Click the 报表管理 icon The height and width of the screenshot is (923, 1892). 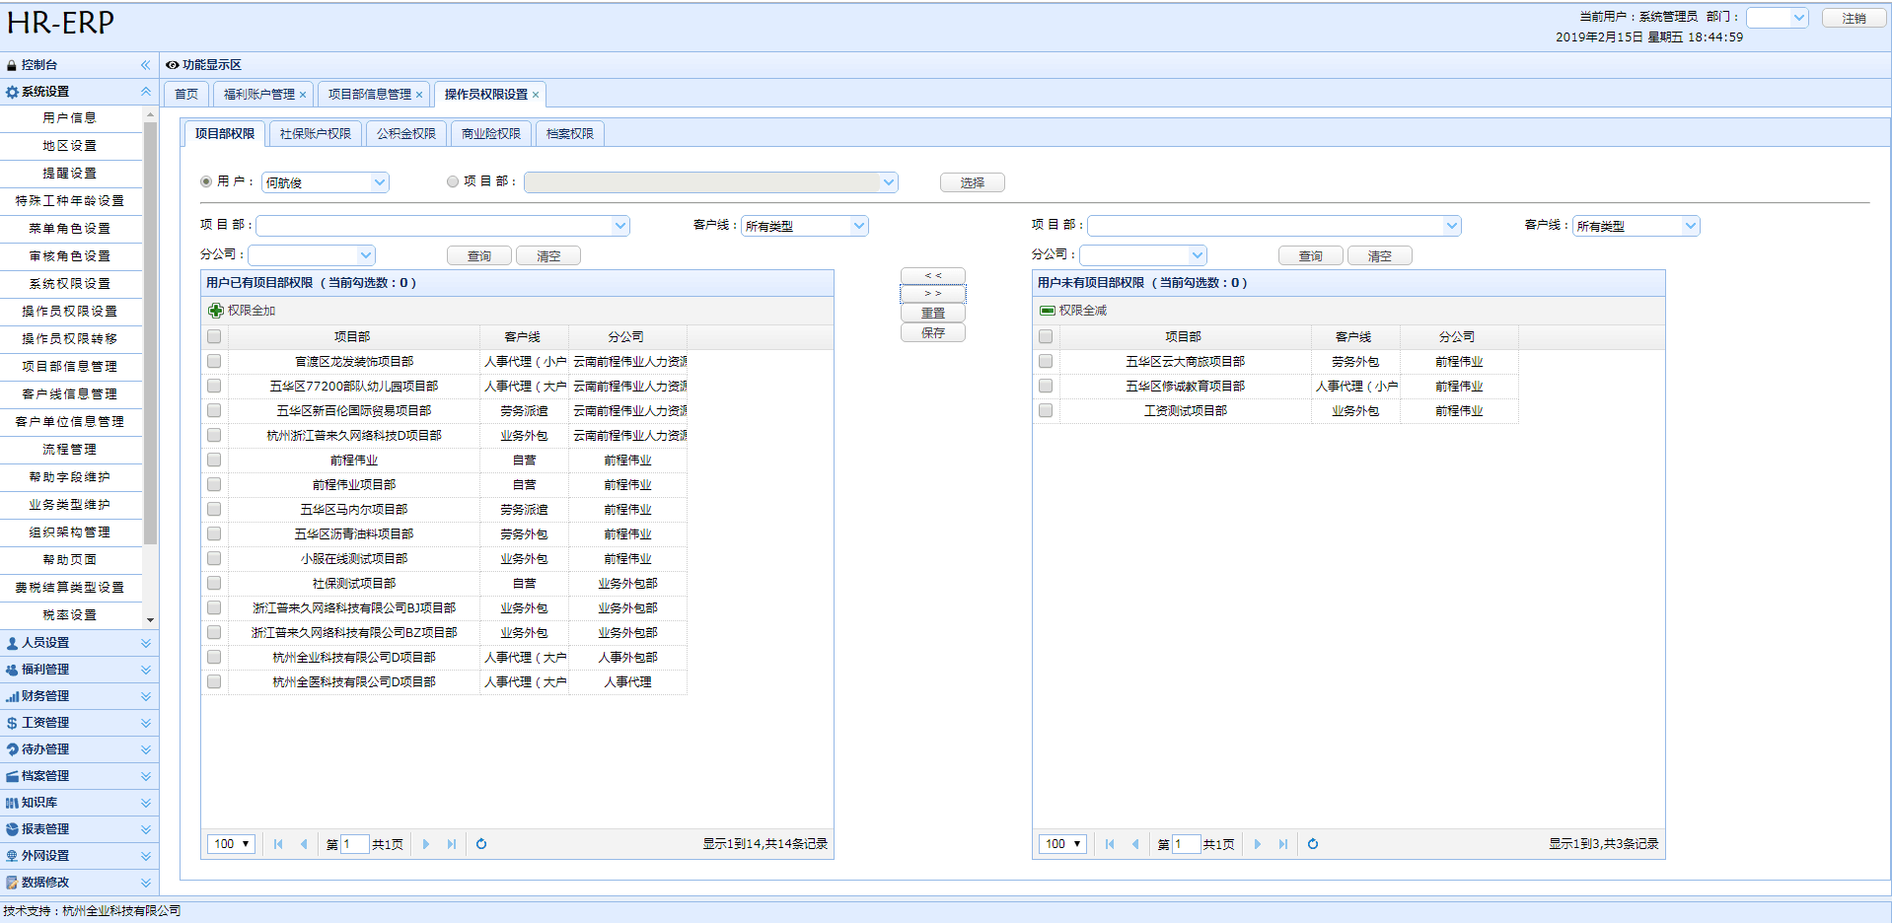click(12, 829)
